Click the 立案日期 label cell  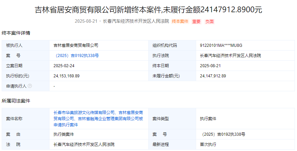26,66
